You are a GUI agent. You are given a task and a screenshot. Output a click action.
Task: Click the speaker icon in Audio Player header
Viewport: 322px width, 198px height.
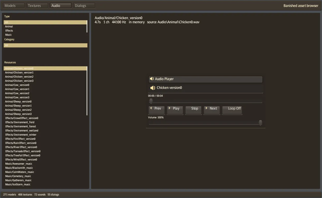[x=152, y=79]
